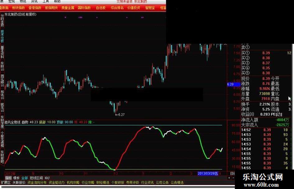Click the 2013/03/29 date marker
This screenshot has height=189, width=294.
point(208,173)
